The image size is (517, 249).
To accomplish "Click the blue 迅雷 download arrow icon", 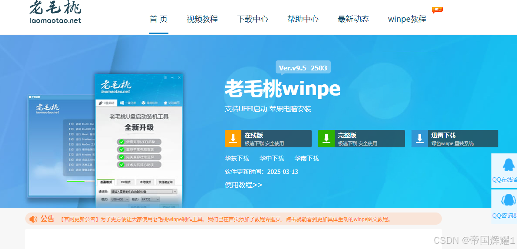I will pos(420,138).
